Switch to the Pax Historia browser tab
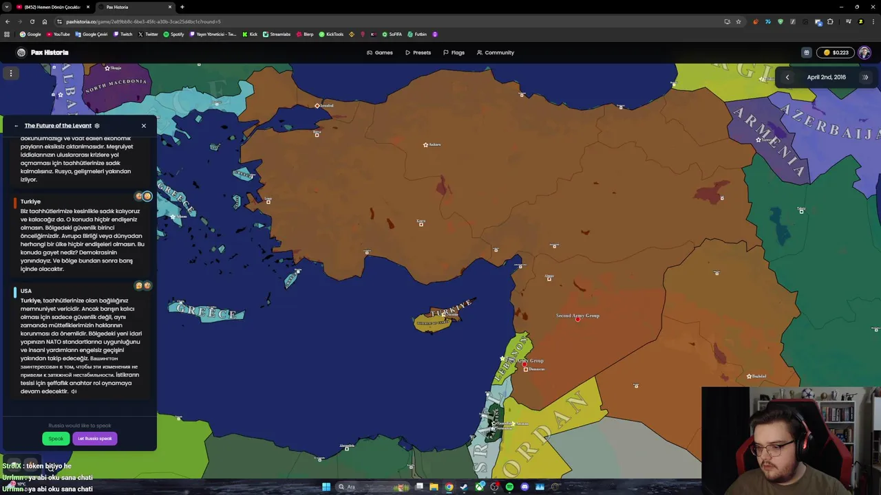The height and width of the screenshot is (495, 881). (134, 7)
